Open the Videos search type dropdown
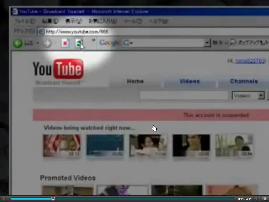 coord(248,95)
